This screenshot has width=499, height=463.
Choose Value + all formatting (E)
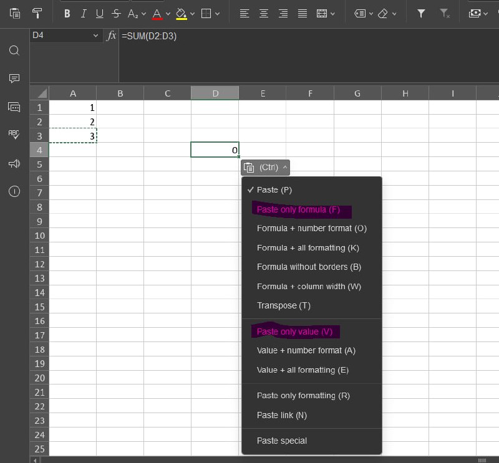(311, 370)
